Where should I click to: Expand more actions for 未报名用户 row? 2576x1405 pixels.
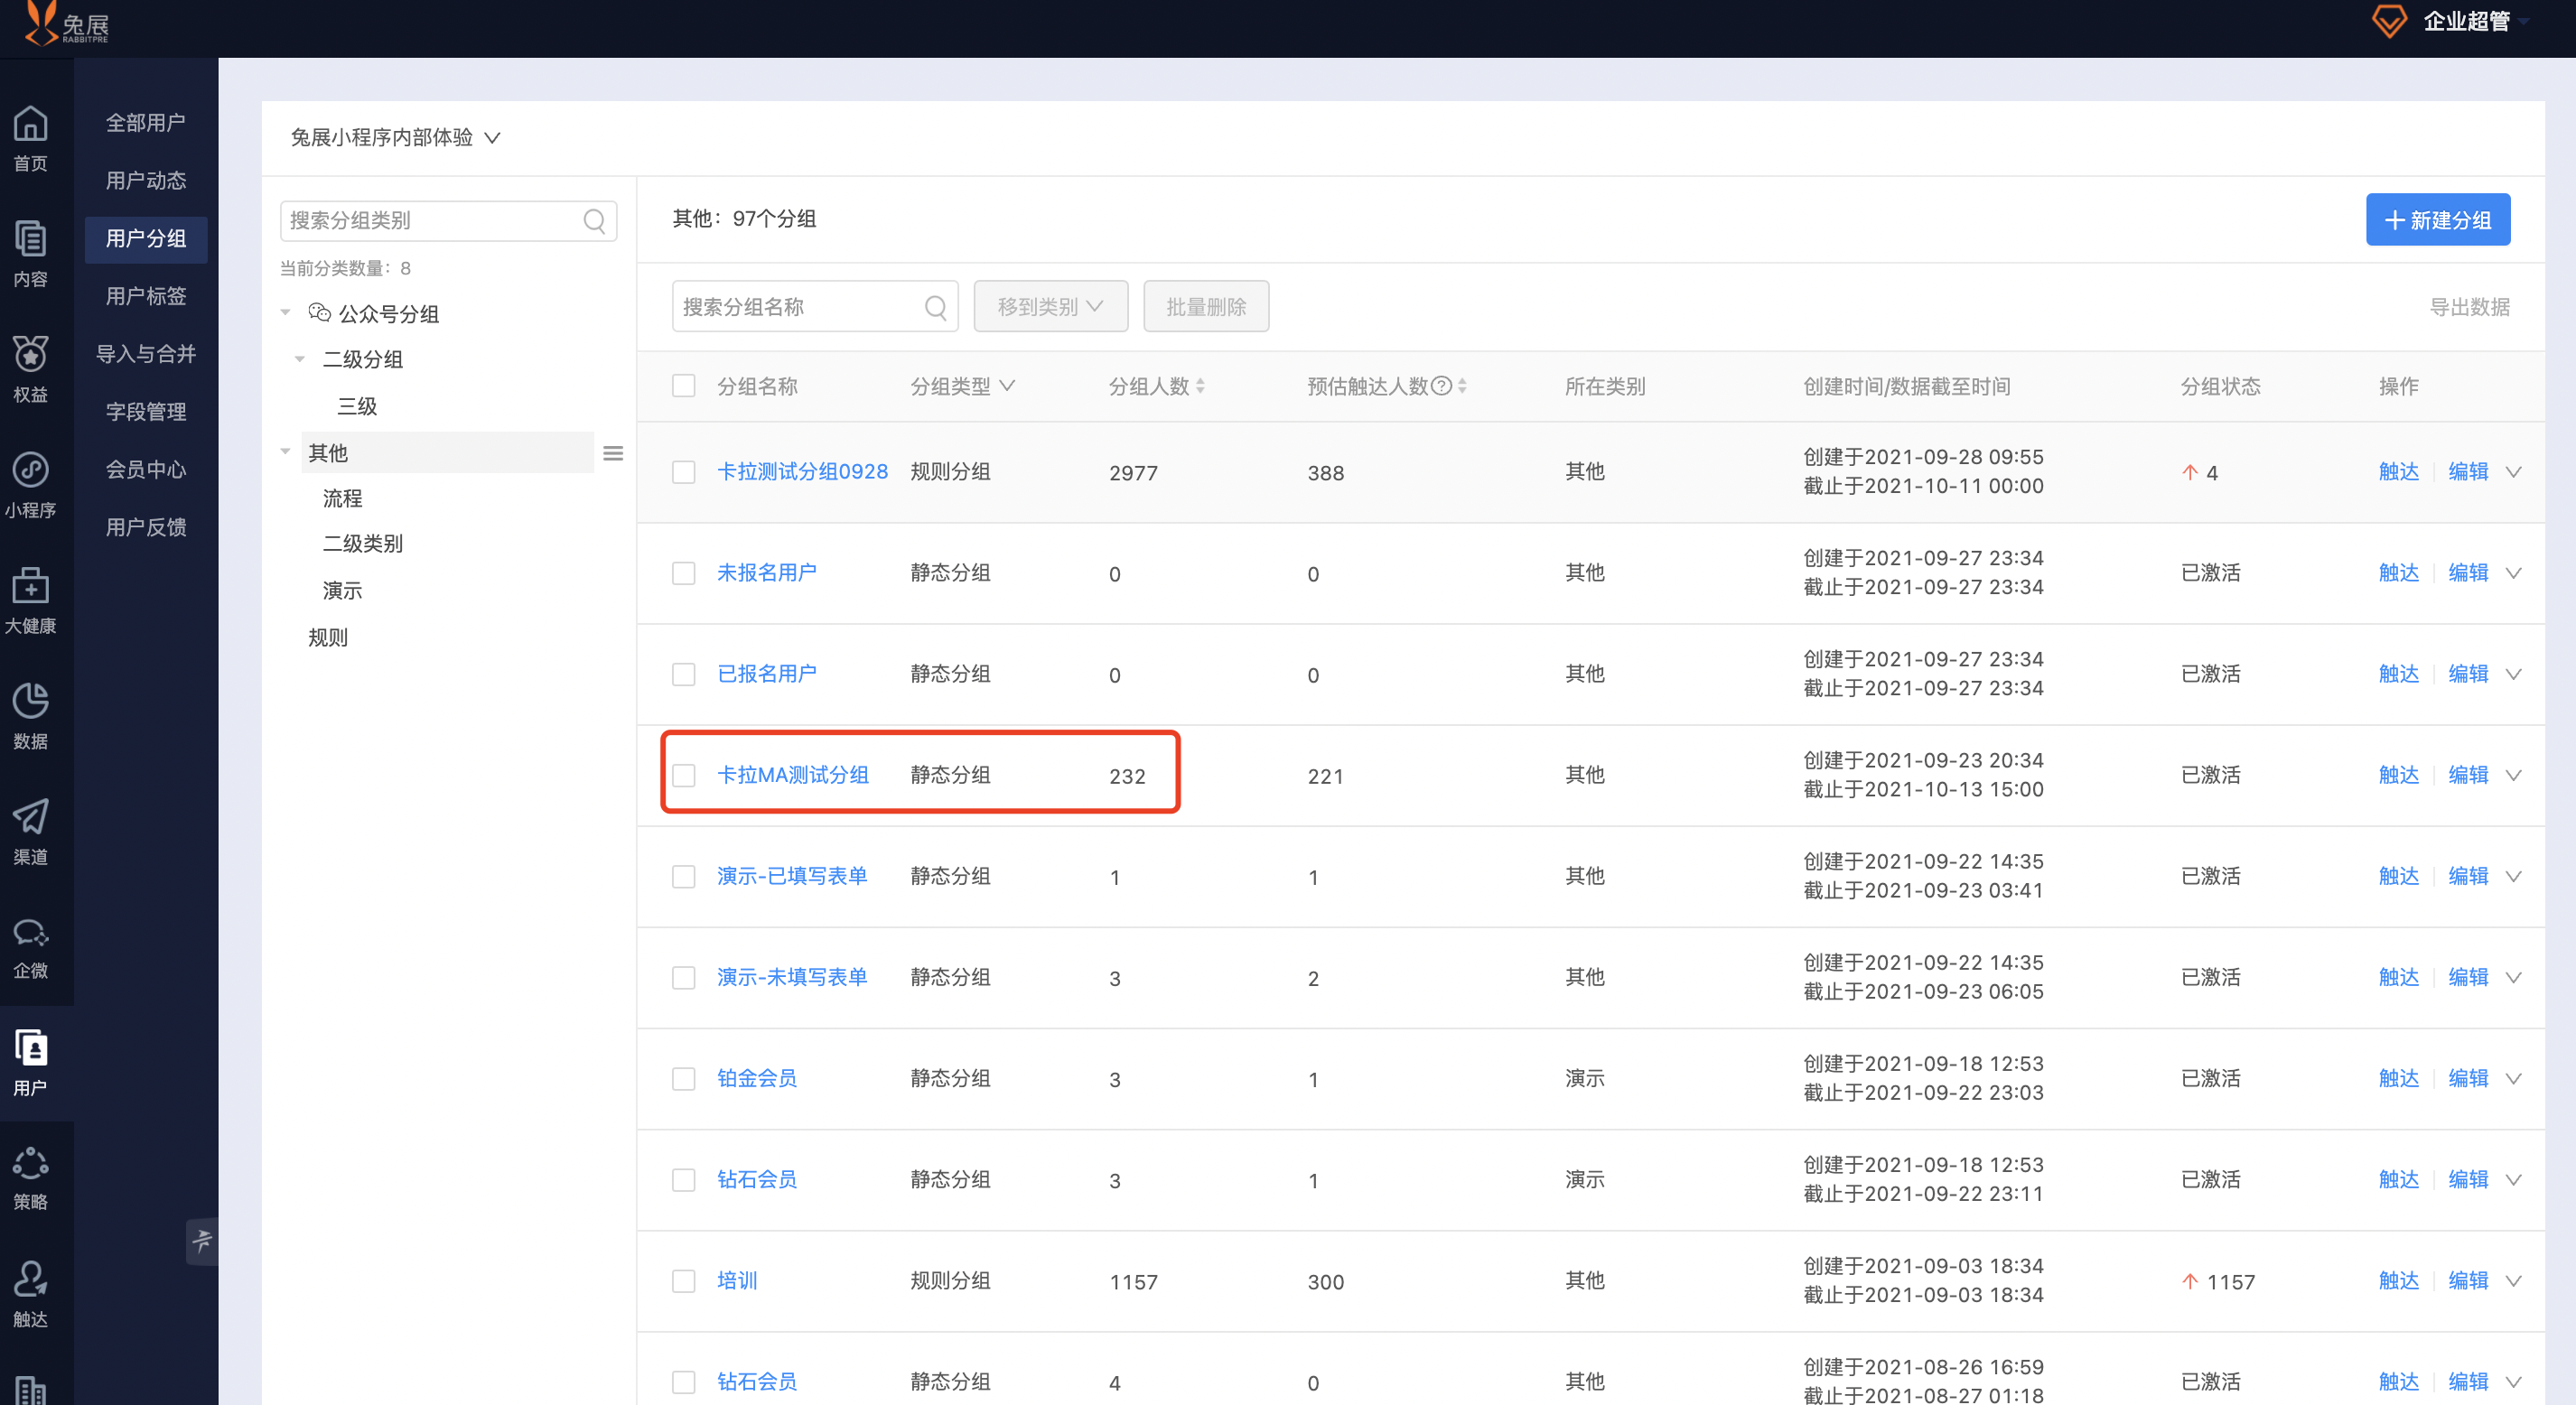2513,573
